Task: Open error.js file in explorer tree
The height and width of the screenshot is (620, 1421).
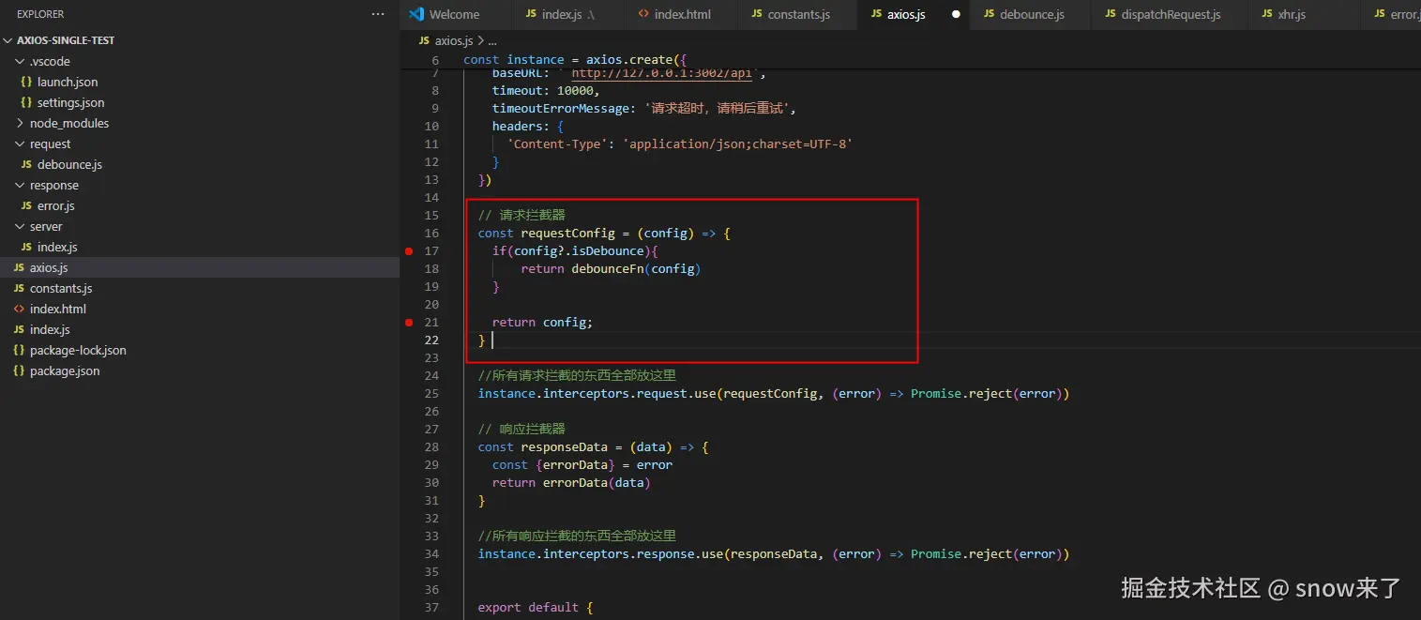Action: pos(200,205)
